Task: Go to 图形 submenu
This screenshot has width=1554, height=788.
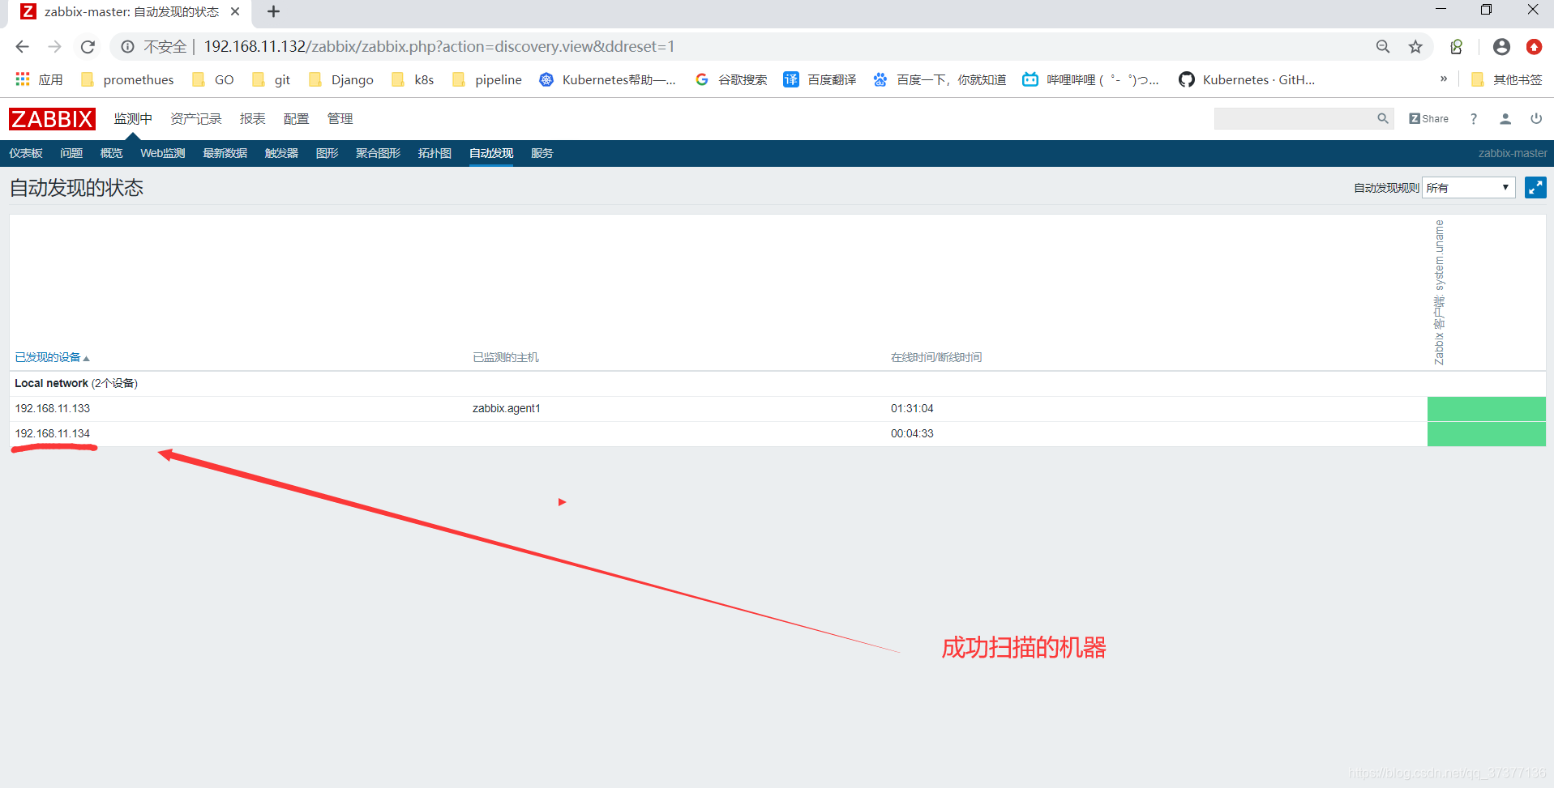Action: [x=327, y=153]
